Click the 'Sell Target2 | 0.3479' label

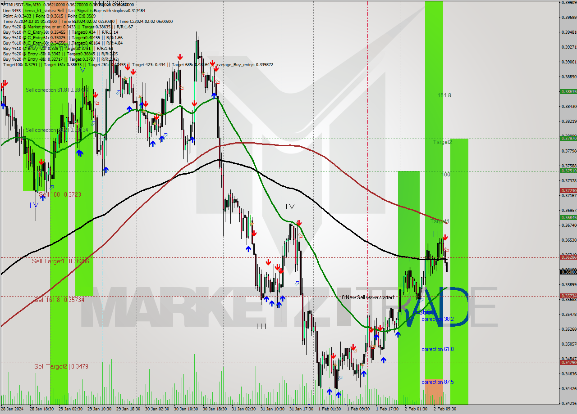click(x=61, y=367)
